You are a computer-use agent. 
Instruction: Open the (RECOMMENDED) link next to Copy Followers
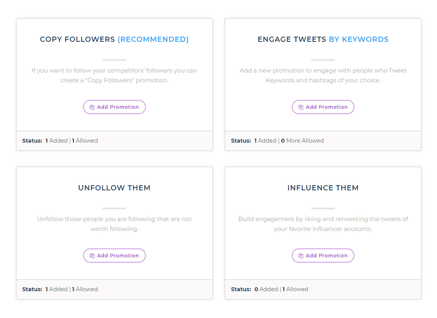pyautogui.click(x=154, y=39)
